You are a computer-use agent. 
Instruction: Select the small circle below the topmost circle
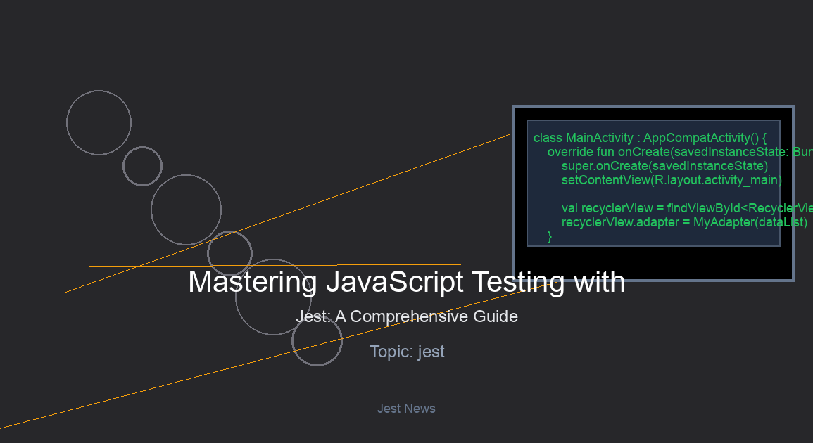(x=142, y=166)
